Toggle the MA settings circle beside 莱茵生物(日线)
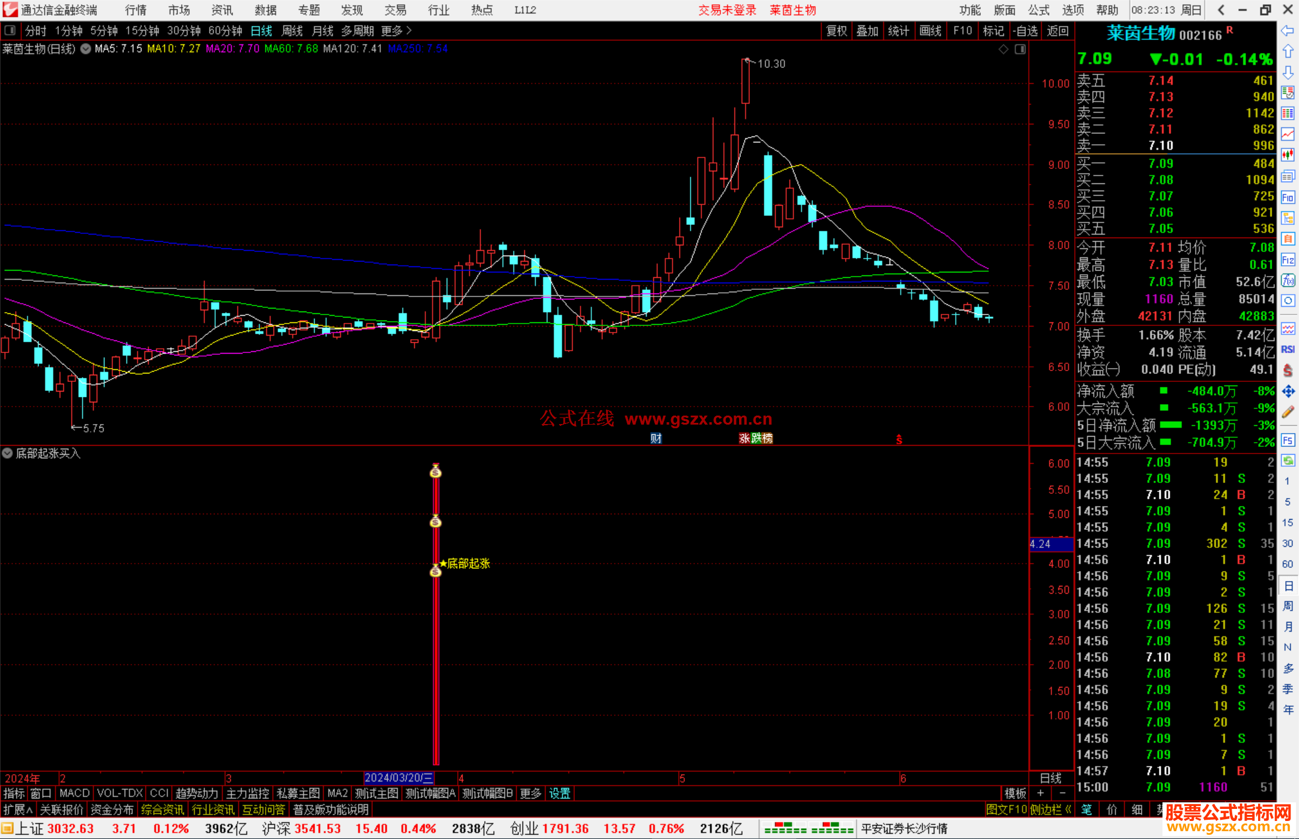 point(85,49)
